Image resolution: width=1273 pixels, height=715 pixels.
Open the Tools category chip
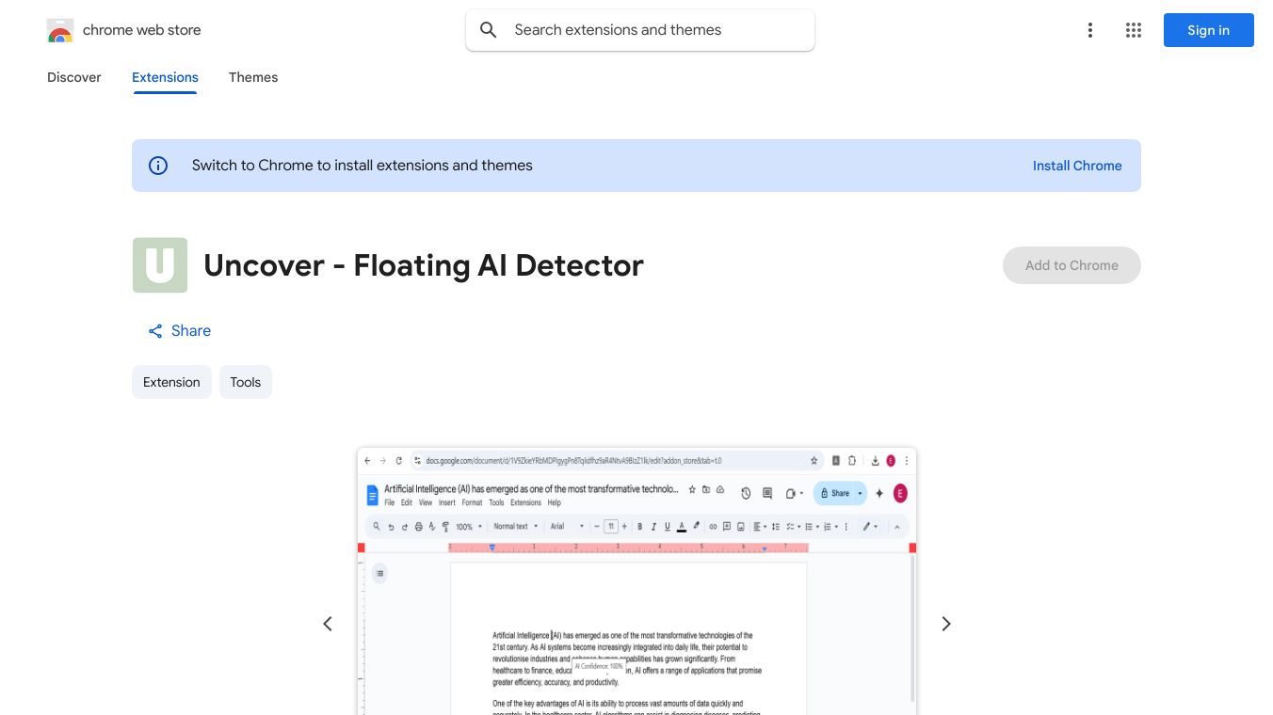point(246,382)
